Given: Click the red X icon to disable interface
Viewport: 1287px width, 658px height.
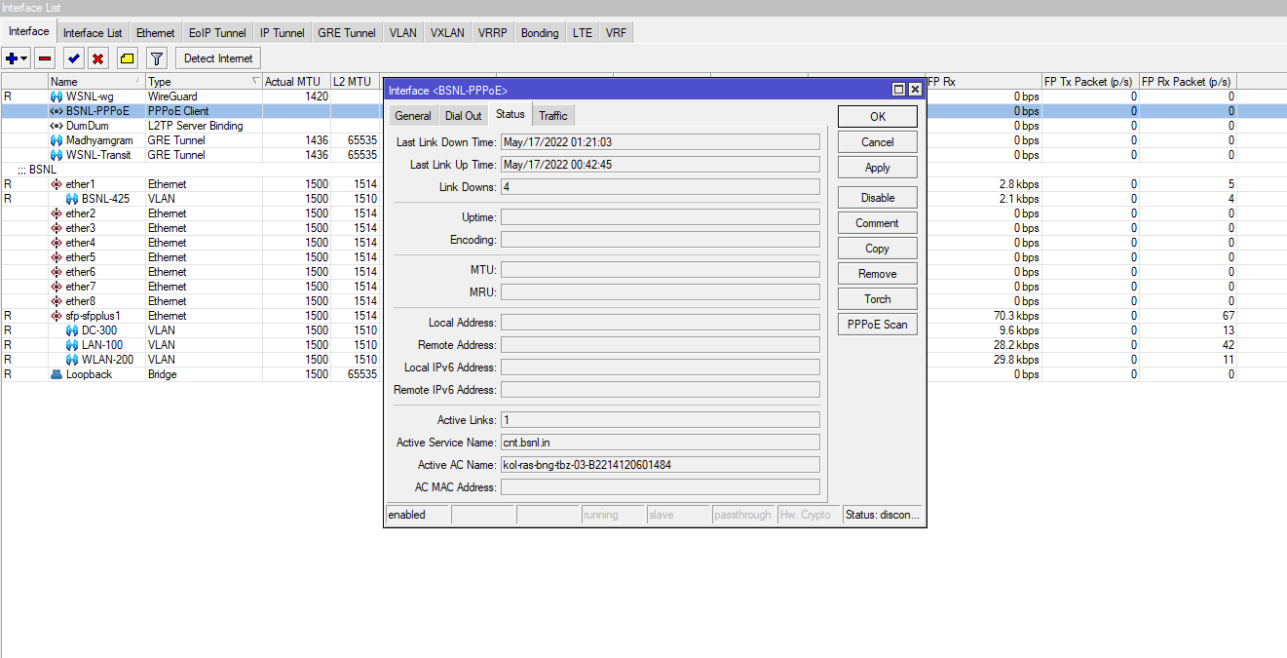Looking at the screenshot, I should [98, 58].
